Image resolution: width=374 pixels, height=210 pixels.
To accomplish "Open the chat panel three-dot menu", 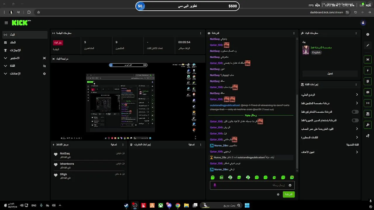I will [x=294, y=33].
